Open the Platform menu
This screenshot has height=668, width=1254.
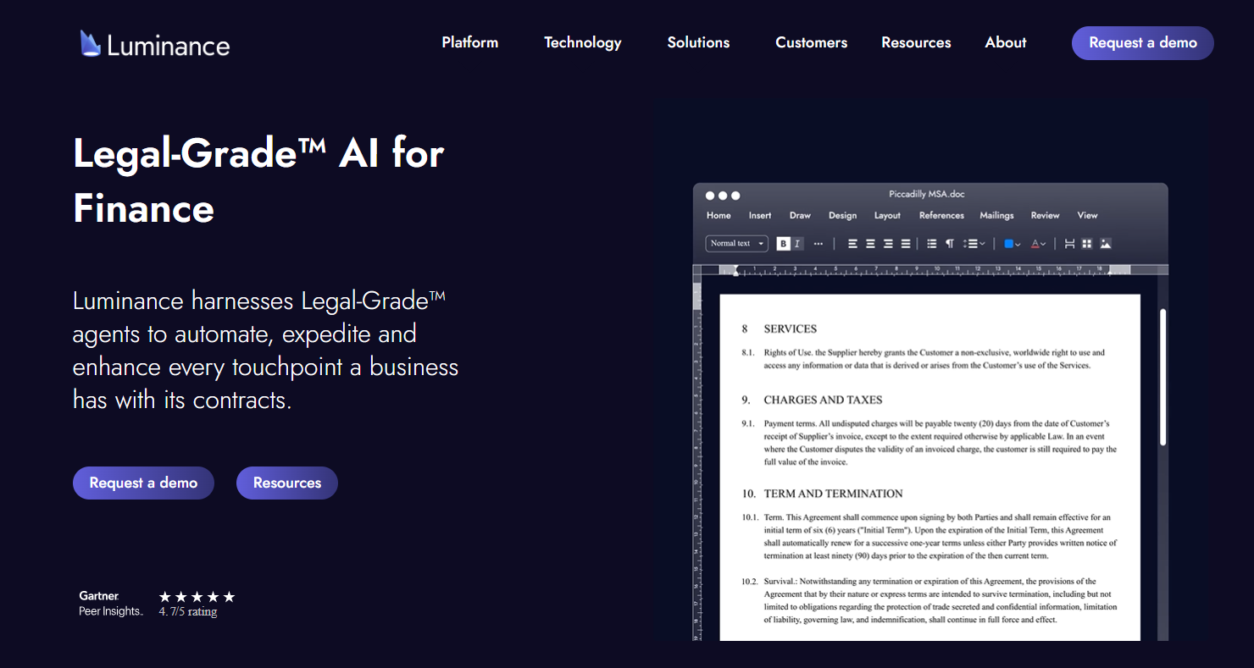click(x=470, y=42)
